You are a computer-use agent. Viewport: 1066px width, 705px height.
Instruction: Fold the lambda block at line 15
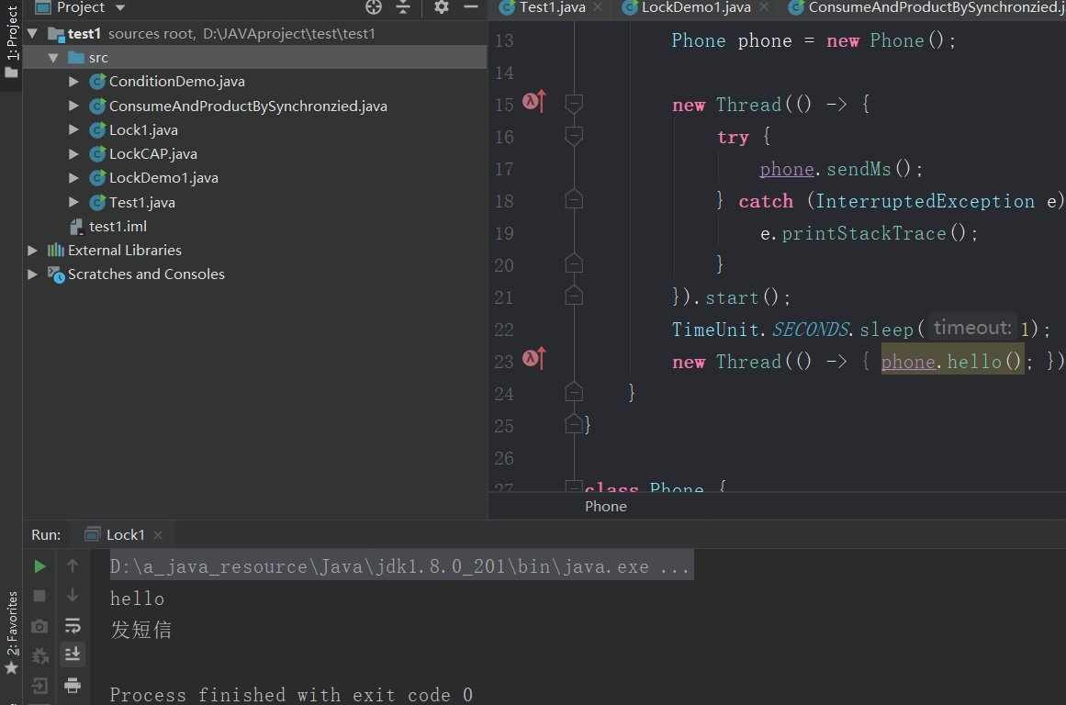pyautogui.click(x=574, y=104)
